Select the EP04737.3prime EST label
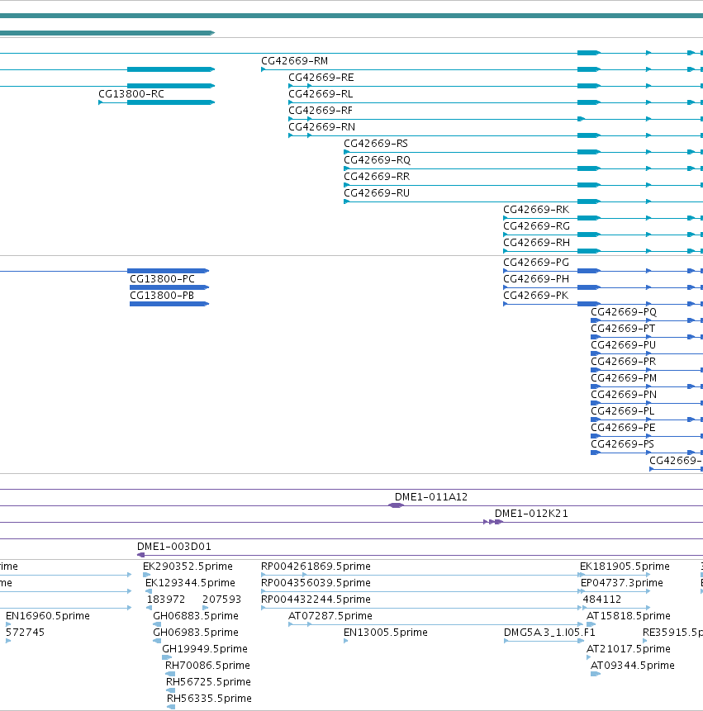This screenshot has width=703, height=711. tap(622, 583)
